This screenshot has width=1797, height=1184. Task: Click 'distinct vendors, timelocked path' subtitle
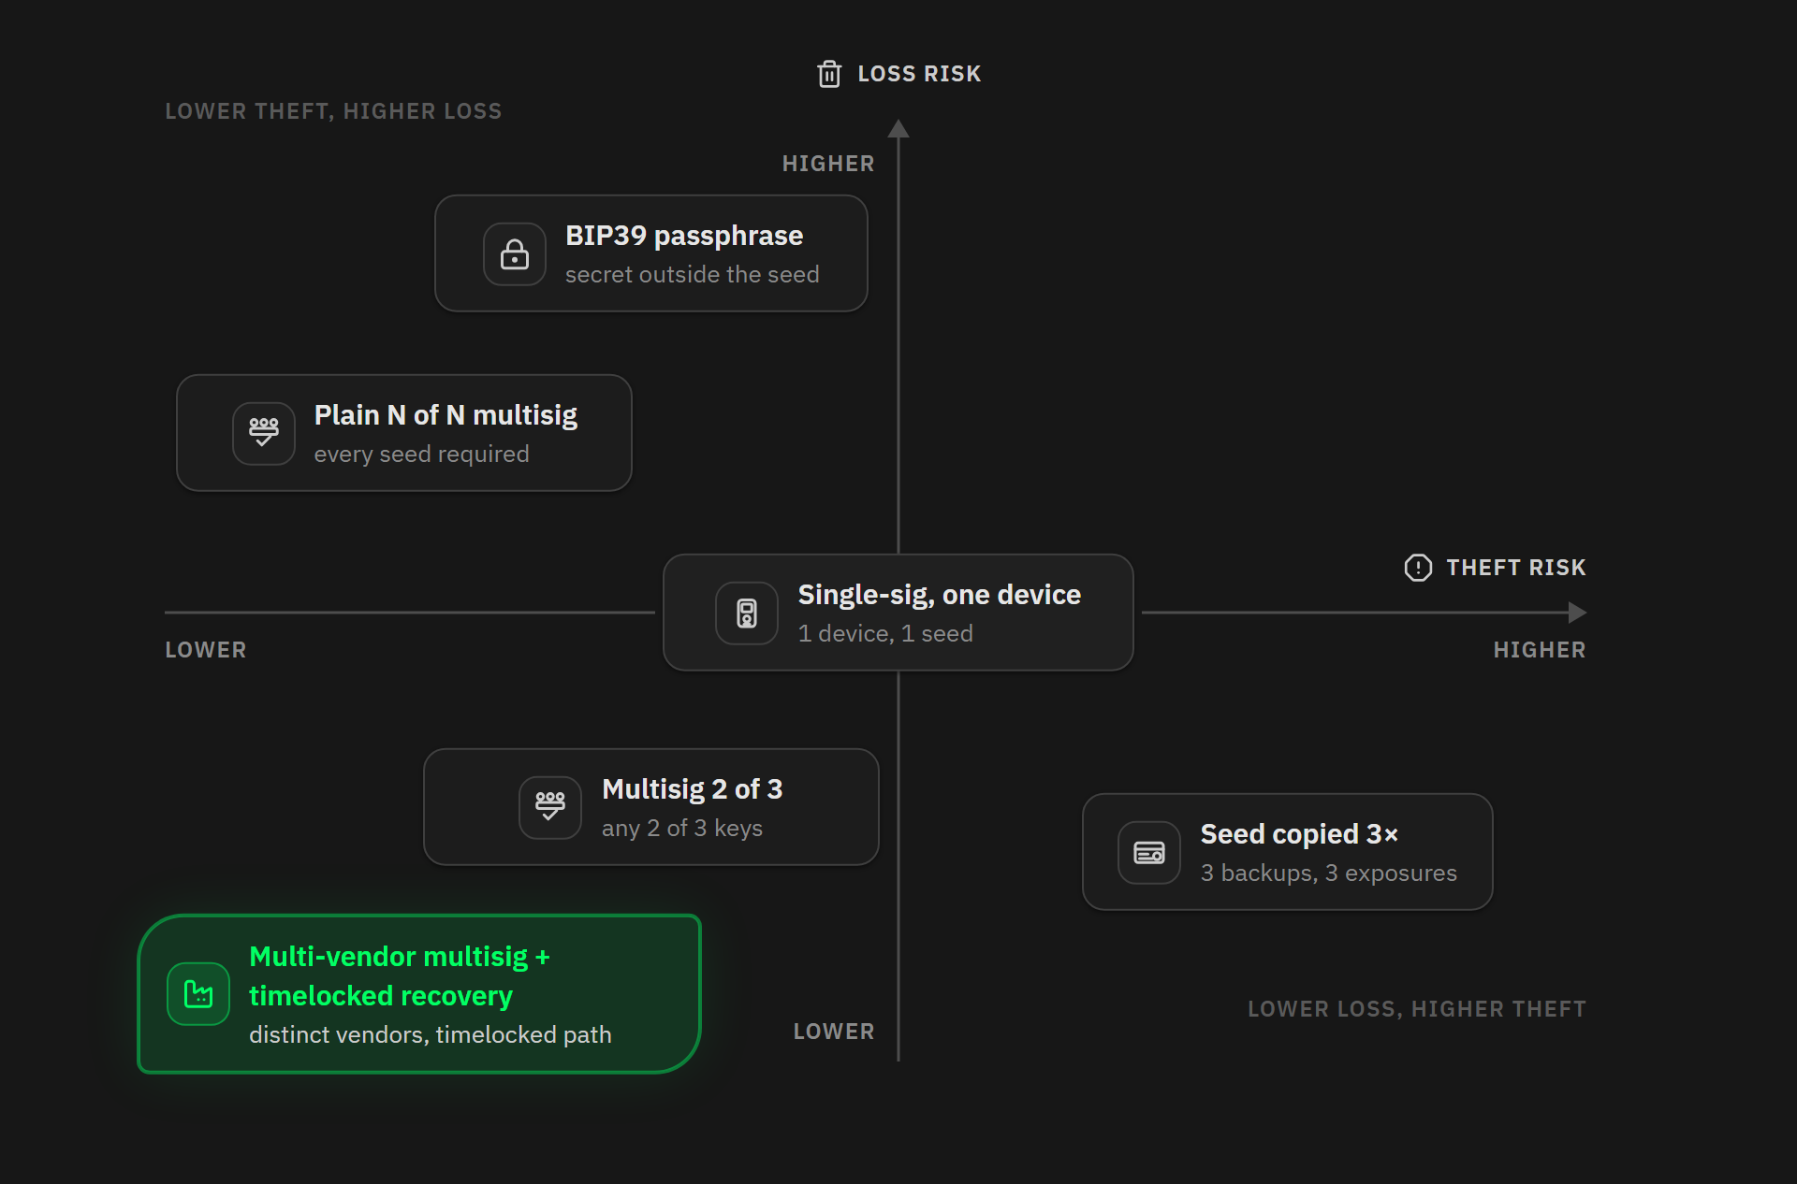pos(431,1035)
